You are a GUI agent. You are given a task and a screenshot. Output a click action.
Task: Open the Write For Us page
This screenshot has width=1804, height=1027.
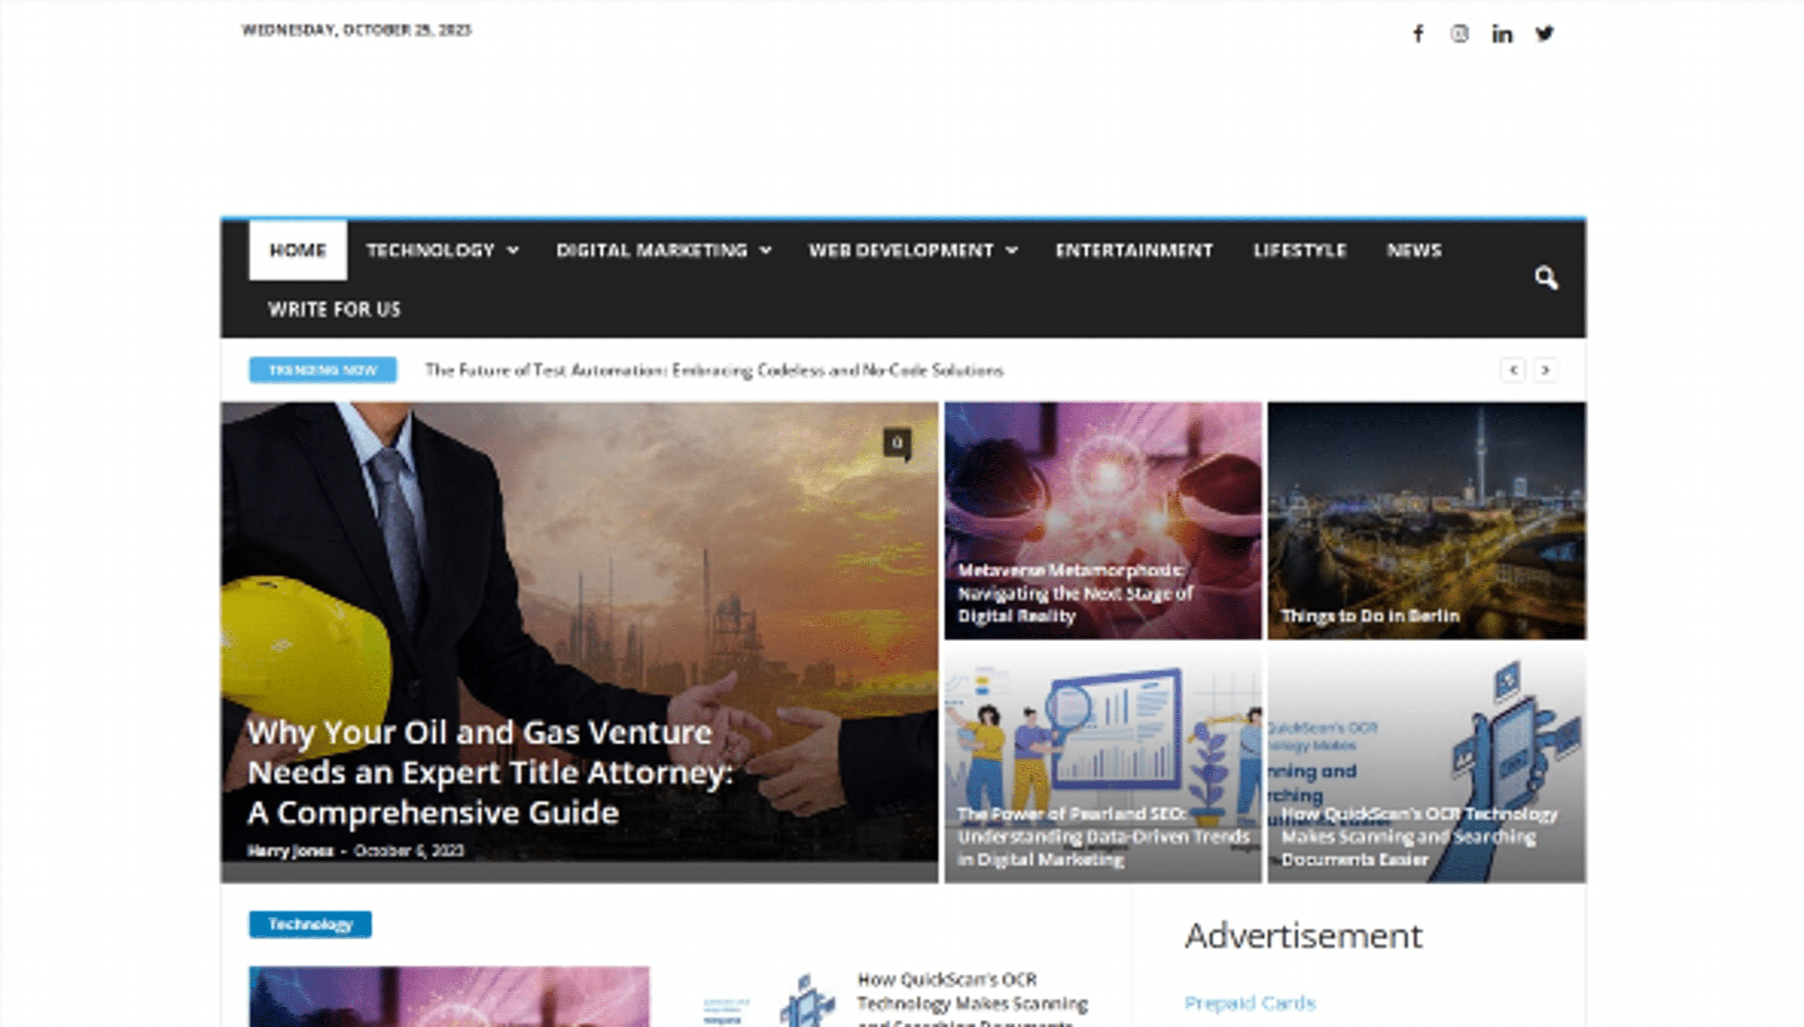point(334,309)
